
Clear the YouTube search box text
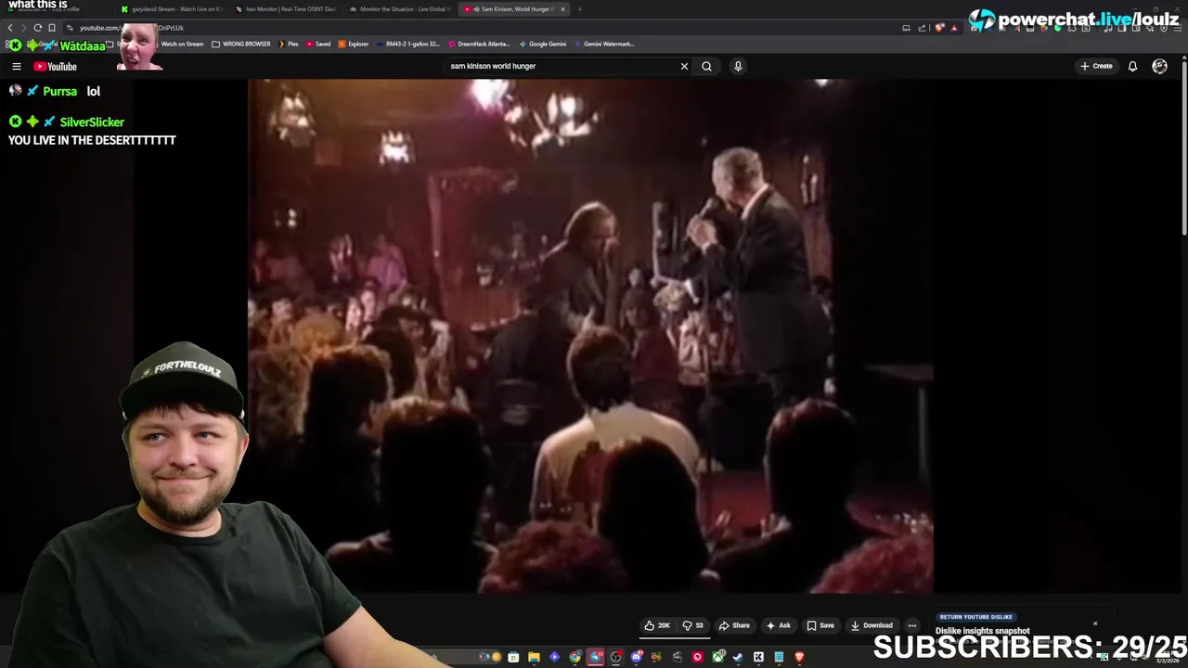pos(684,66)
